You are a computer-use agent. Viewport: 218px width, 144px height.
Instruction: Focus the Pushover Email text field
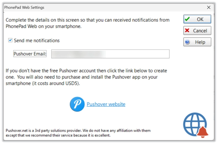tap(110, 54)
